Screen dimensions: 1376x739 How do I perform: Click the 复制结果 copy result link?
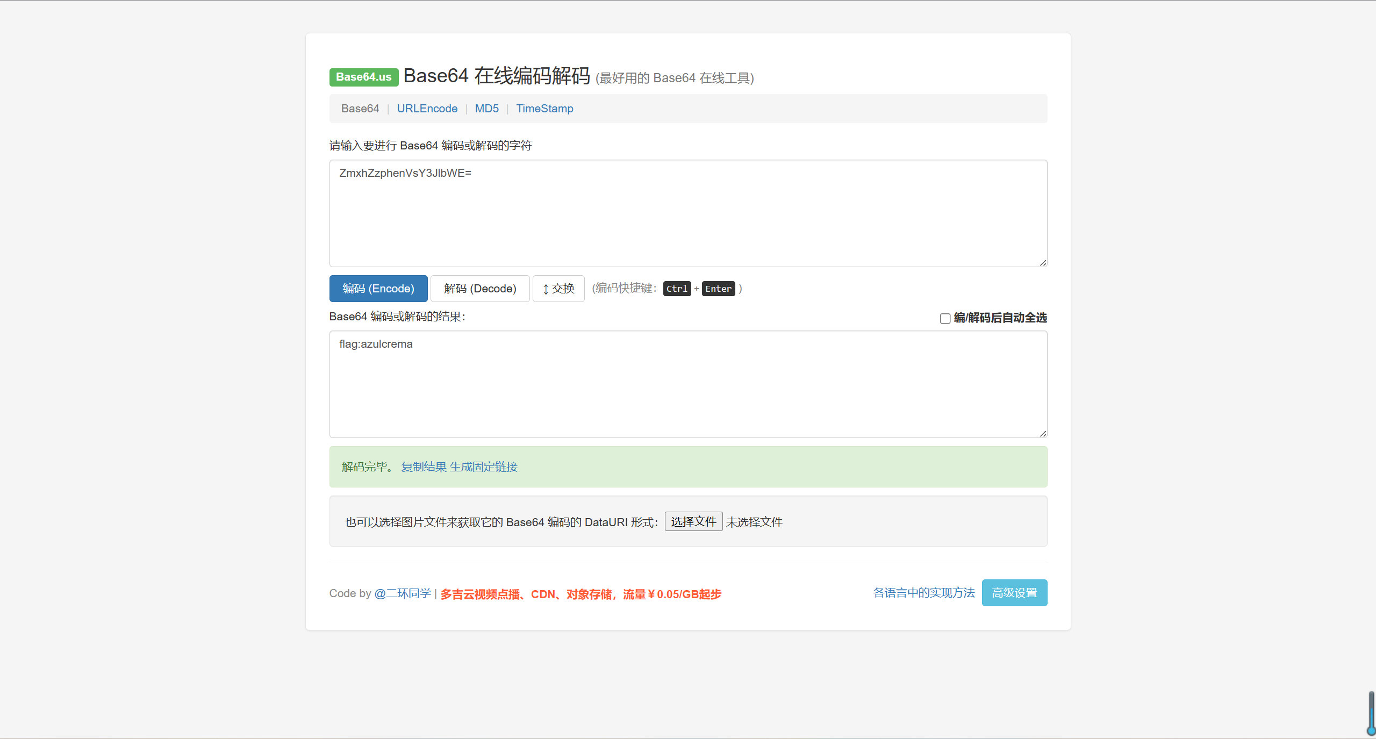tap(424, 467)
